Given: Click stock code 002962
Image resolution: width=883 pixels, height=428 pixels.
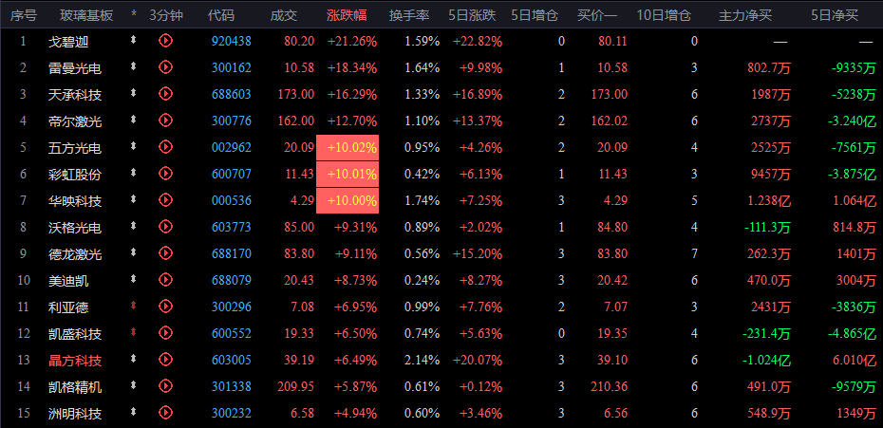Looking at the screenshot, I should point(232,147).
